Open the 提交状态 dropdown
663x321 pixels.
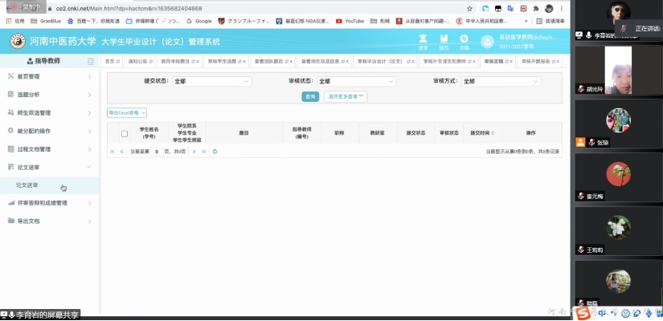tap(211, 81)
